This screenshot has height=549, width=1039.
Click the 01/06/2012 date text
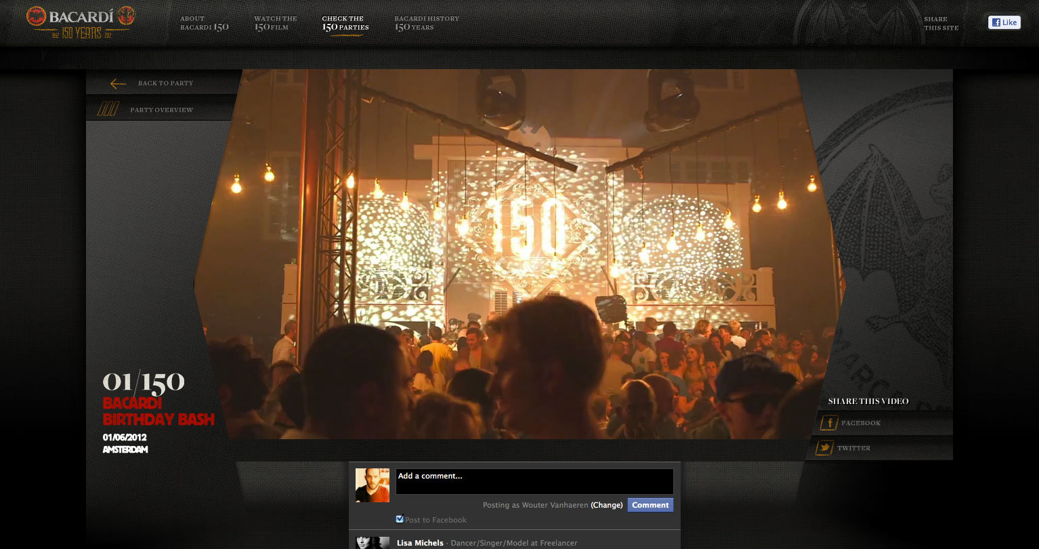click(x=125, y=437)
